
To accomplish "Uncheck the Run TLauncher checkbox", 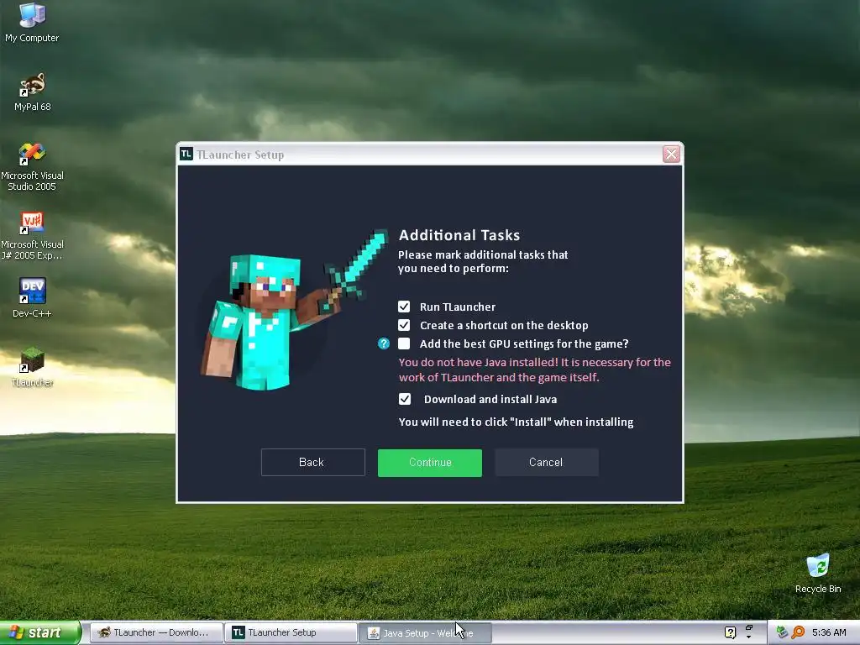I will tap(404, 307).
